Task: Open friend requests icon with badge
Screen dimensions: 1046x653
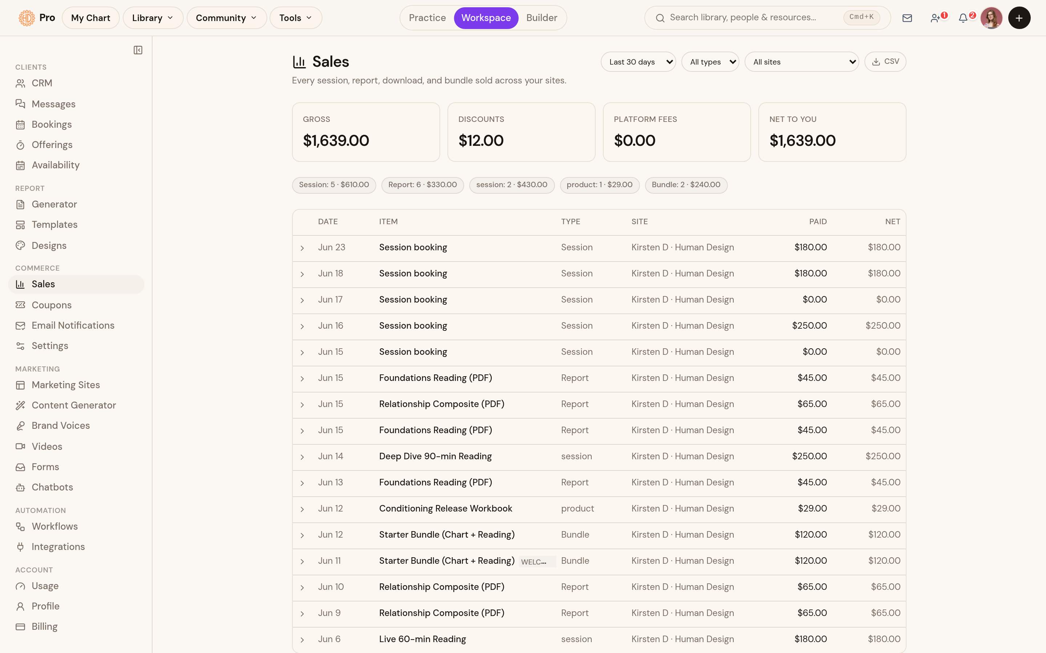Action: click(x=936, y=18)
